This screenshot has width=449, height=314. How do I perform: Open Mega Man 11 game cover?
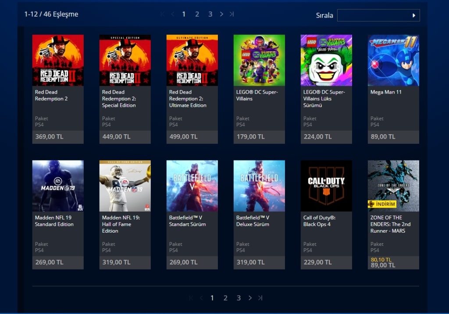point(393,60)
